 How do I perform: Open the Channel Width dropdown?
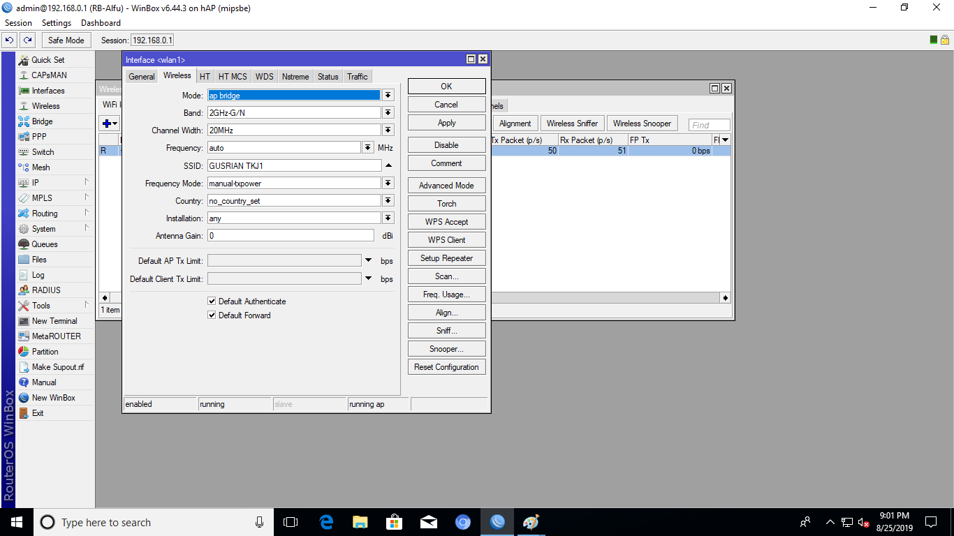[388, 130]
